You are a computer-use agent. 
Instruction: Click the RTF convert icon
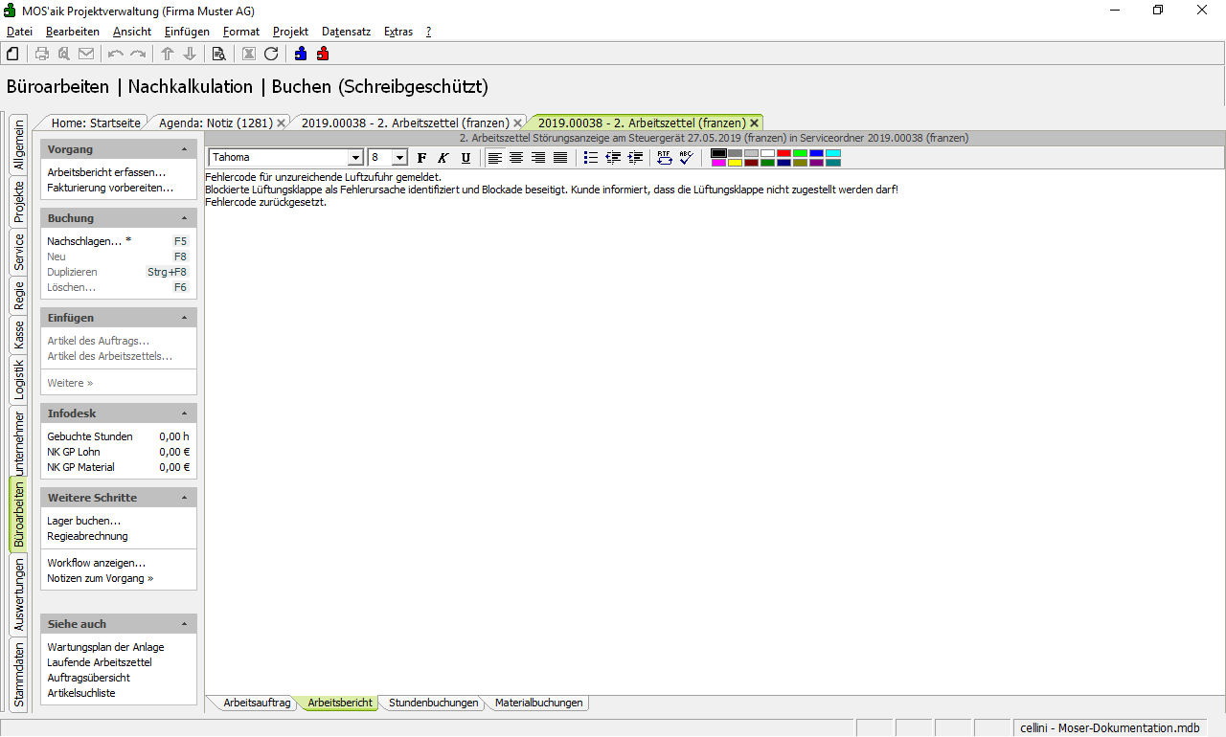pos(665,158)
